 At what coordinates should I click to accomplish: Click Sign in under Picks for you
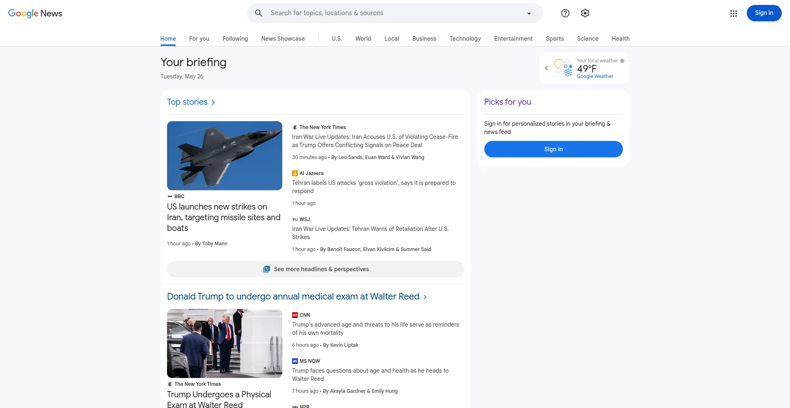pos(553,149)
